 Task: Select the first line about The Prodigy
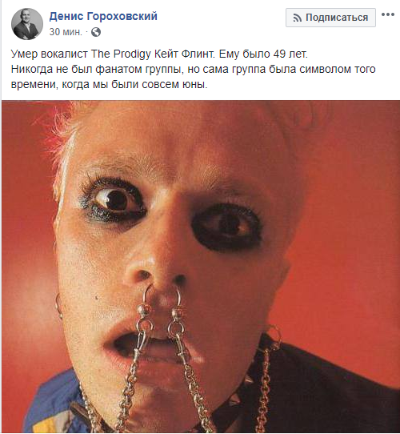(x=159, y=54)
